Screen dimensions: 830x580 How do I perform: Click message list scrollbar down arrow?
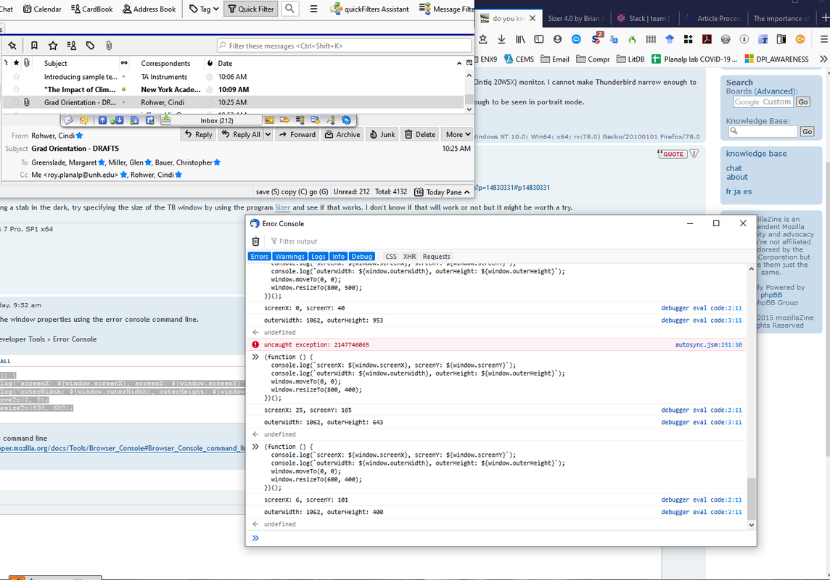[469, 109]
